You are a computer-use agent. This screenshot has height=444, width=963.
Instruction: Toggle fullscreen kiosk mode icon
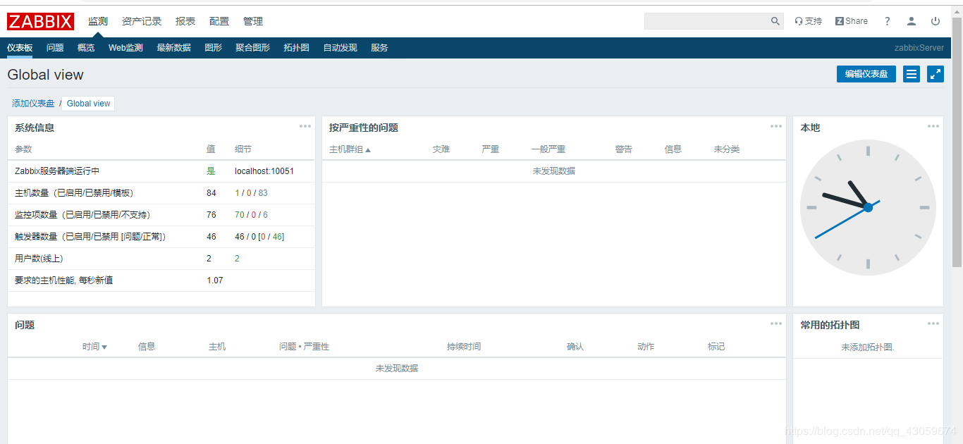coord(935,74)
